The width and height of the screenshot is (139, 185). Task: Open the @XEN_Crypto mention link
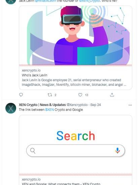pyautogui.click(x=90, y=1)
